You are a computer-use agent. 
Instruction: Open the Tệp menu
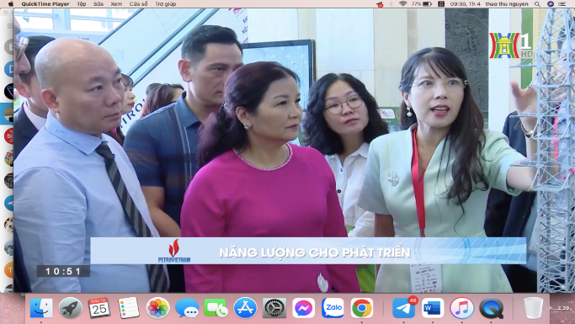tap(82, 4)
